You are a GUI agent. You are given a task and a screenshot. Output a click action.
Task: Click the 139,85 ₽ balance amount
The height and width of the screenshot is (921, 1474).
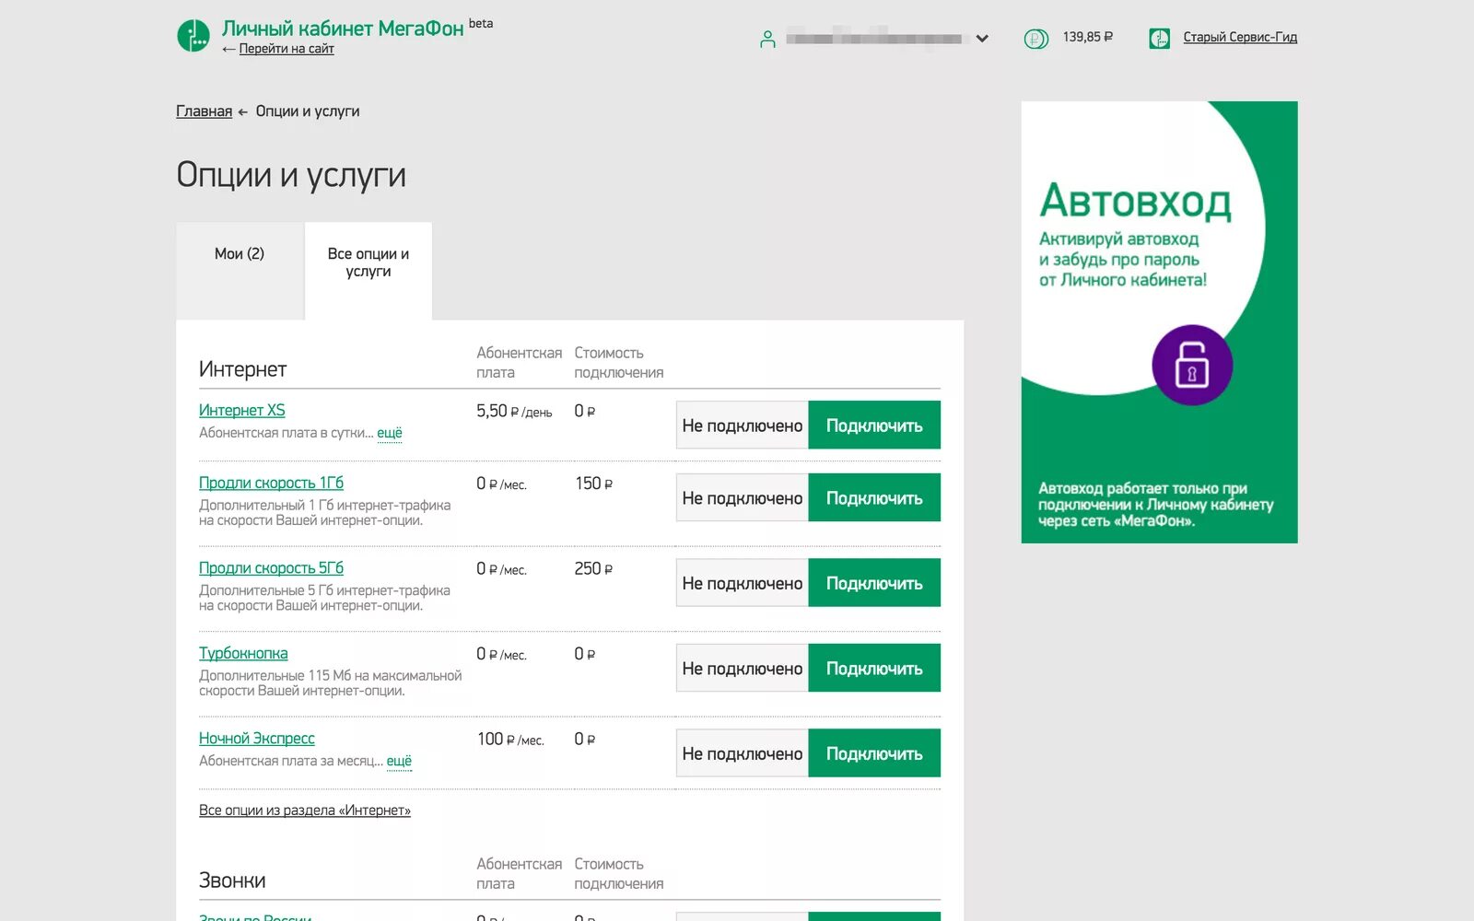tap(1088, 37)
